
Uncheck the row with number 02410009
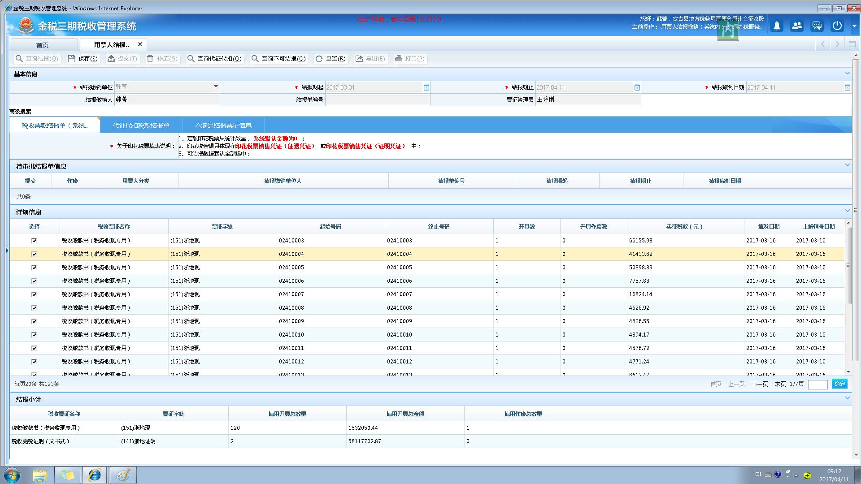(34, 321)
